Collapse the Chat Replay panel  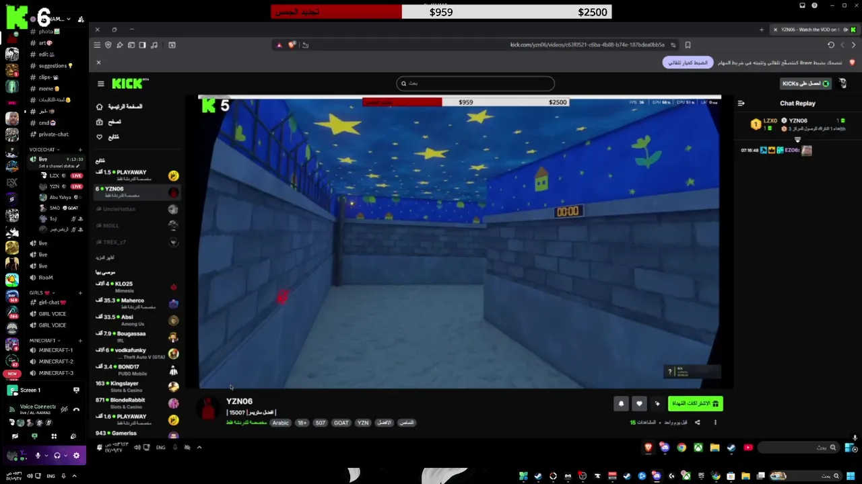click(x=741, y=104)
